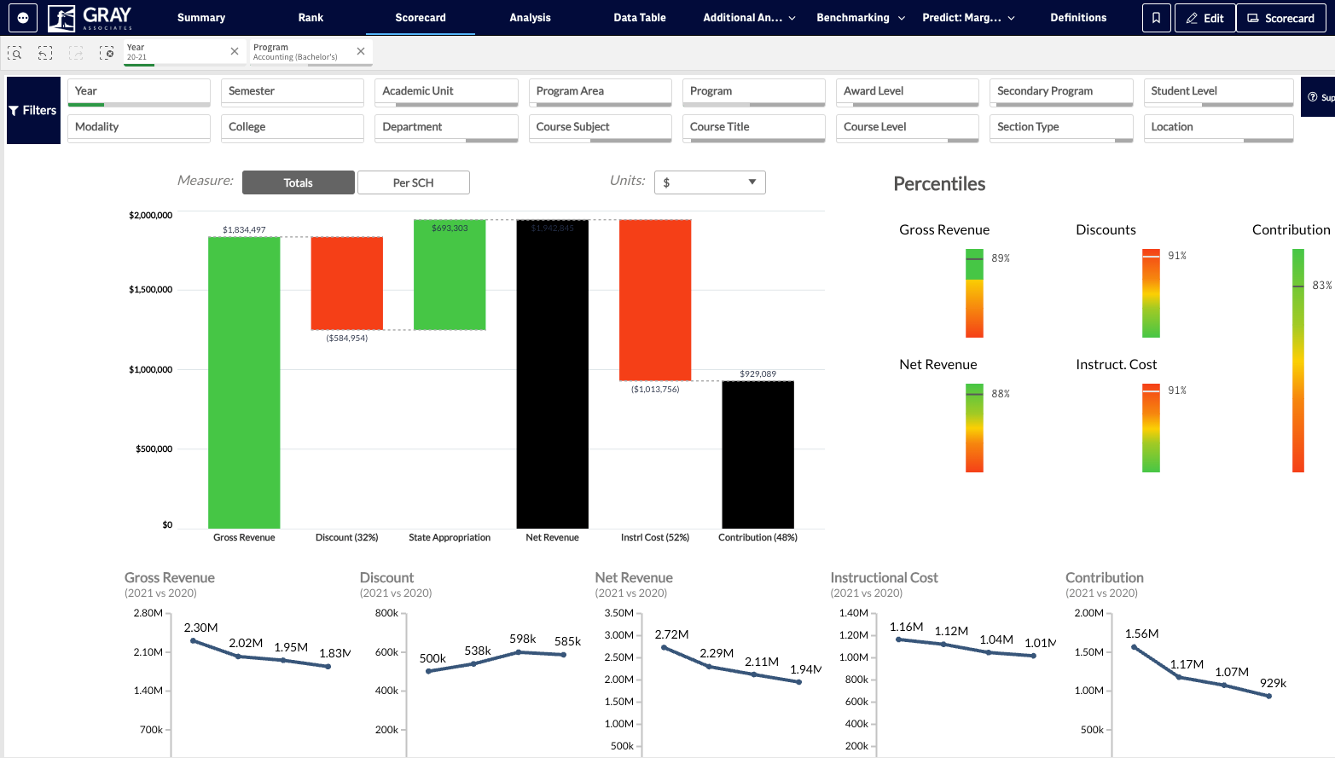Open the Definitions tab
1335x758 pixels.
click(x=1078, y=17)
